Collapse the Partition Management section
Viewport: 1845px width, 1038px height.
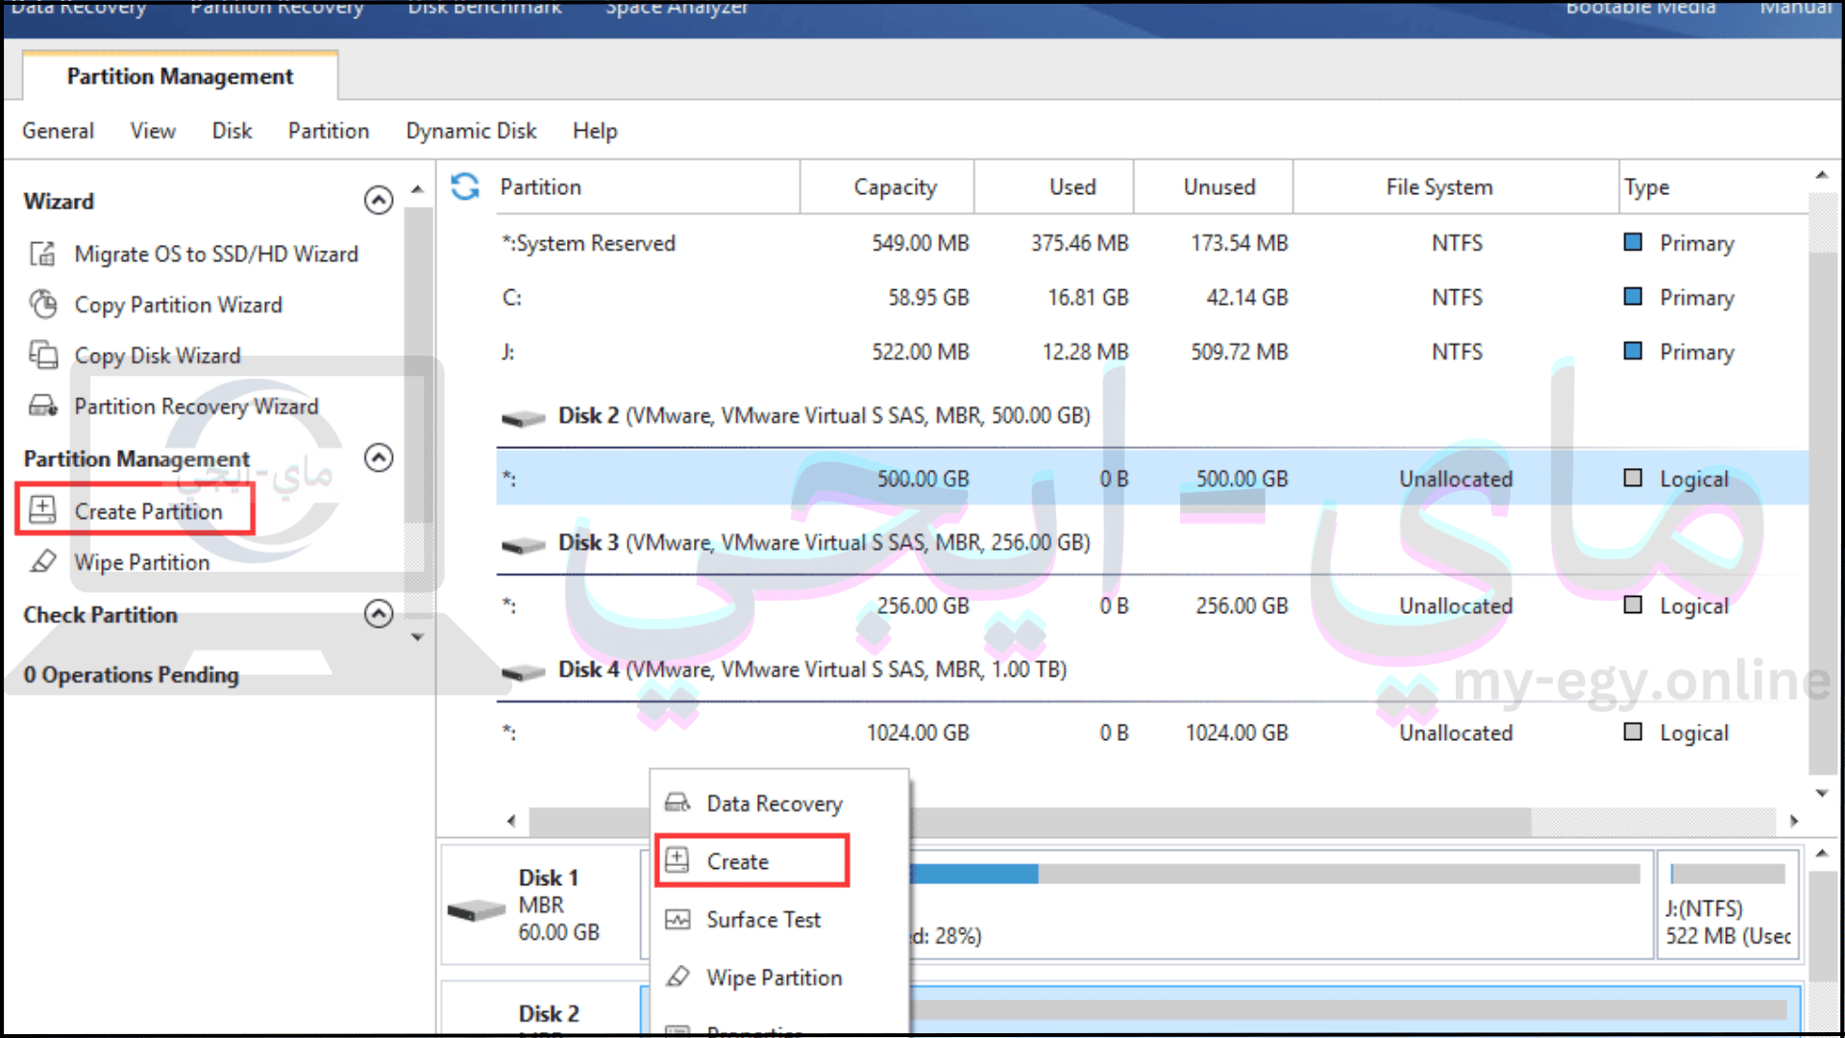pos(378,457)
